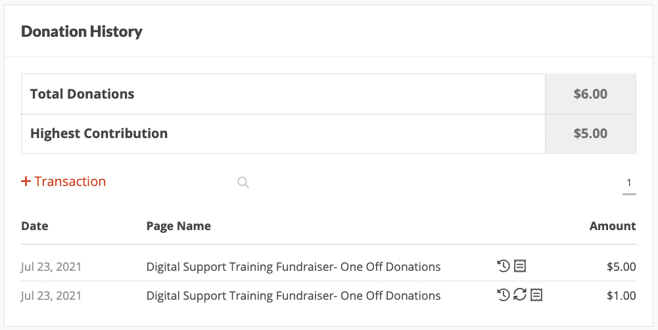The height and width of the screenshot is (330, 658).
Task: Click the Highest Contribution $5.00 value
Action: pyautogui.click(x=590, y=133)
